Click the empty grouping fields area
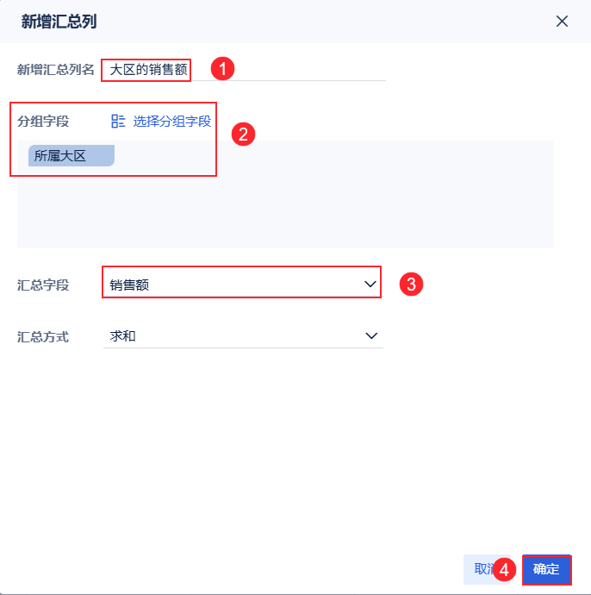The image size is (591, 595). pyautogui.click(x=345, y=207)
